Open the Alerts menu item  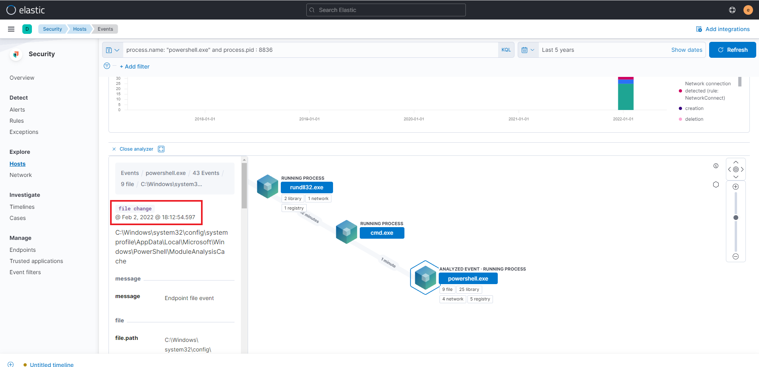[17, 110]
